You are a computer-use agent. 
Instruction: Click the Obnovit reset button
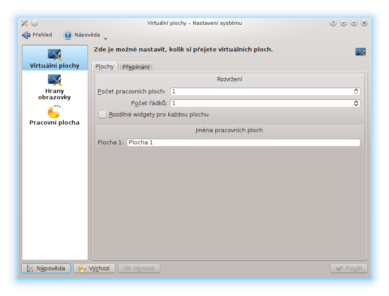point(139,268)
